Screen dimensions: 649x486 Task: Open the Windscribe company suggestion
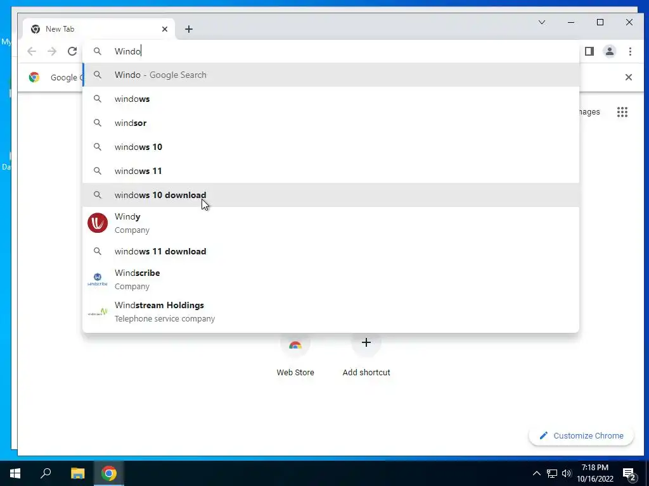(x=331, y=279)
